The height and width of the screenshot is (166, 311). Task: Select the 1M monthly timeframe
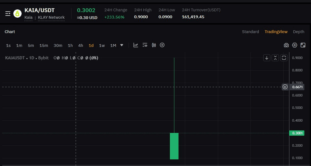[113, 45]
